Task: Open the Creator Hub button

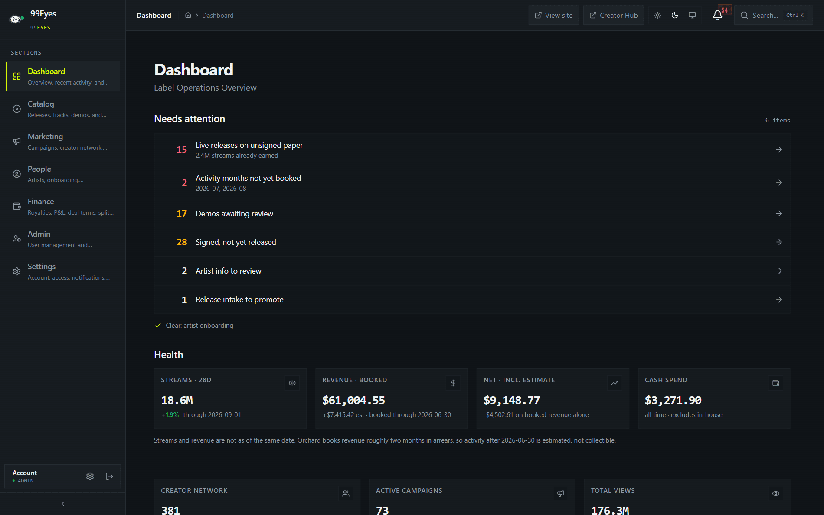Action: [x=613, y=15]
